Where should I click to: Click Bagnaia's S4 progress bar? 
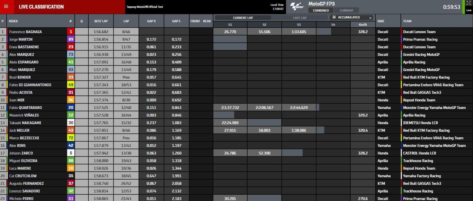324,32
